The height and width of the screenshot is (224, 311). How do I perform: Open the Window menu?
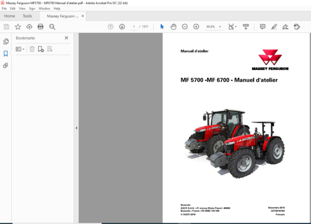tap(44, 8)
